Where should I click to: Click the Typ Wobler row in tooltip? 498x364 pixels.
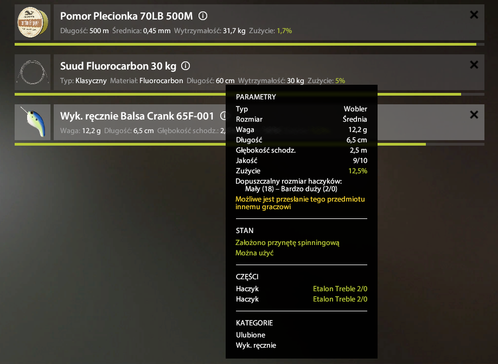(302, 109)
